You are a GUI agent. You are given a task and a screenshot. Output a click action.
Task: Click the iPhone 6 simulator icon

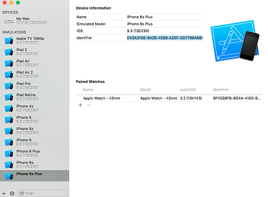tap(9, 142)
